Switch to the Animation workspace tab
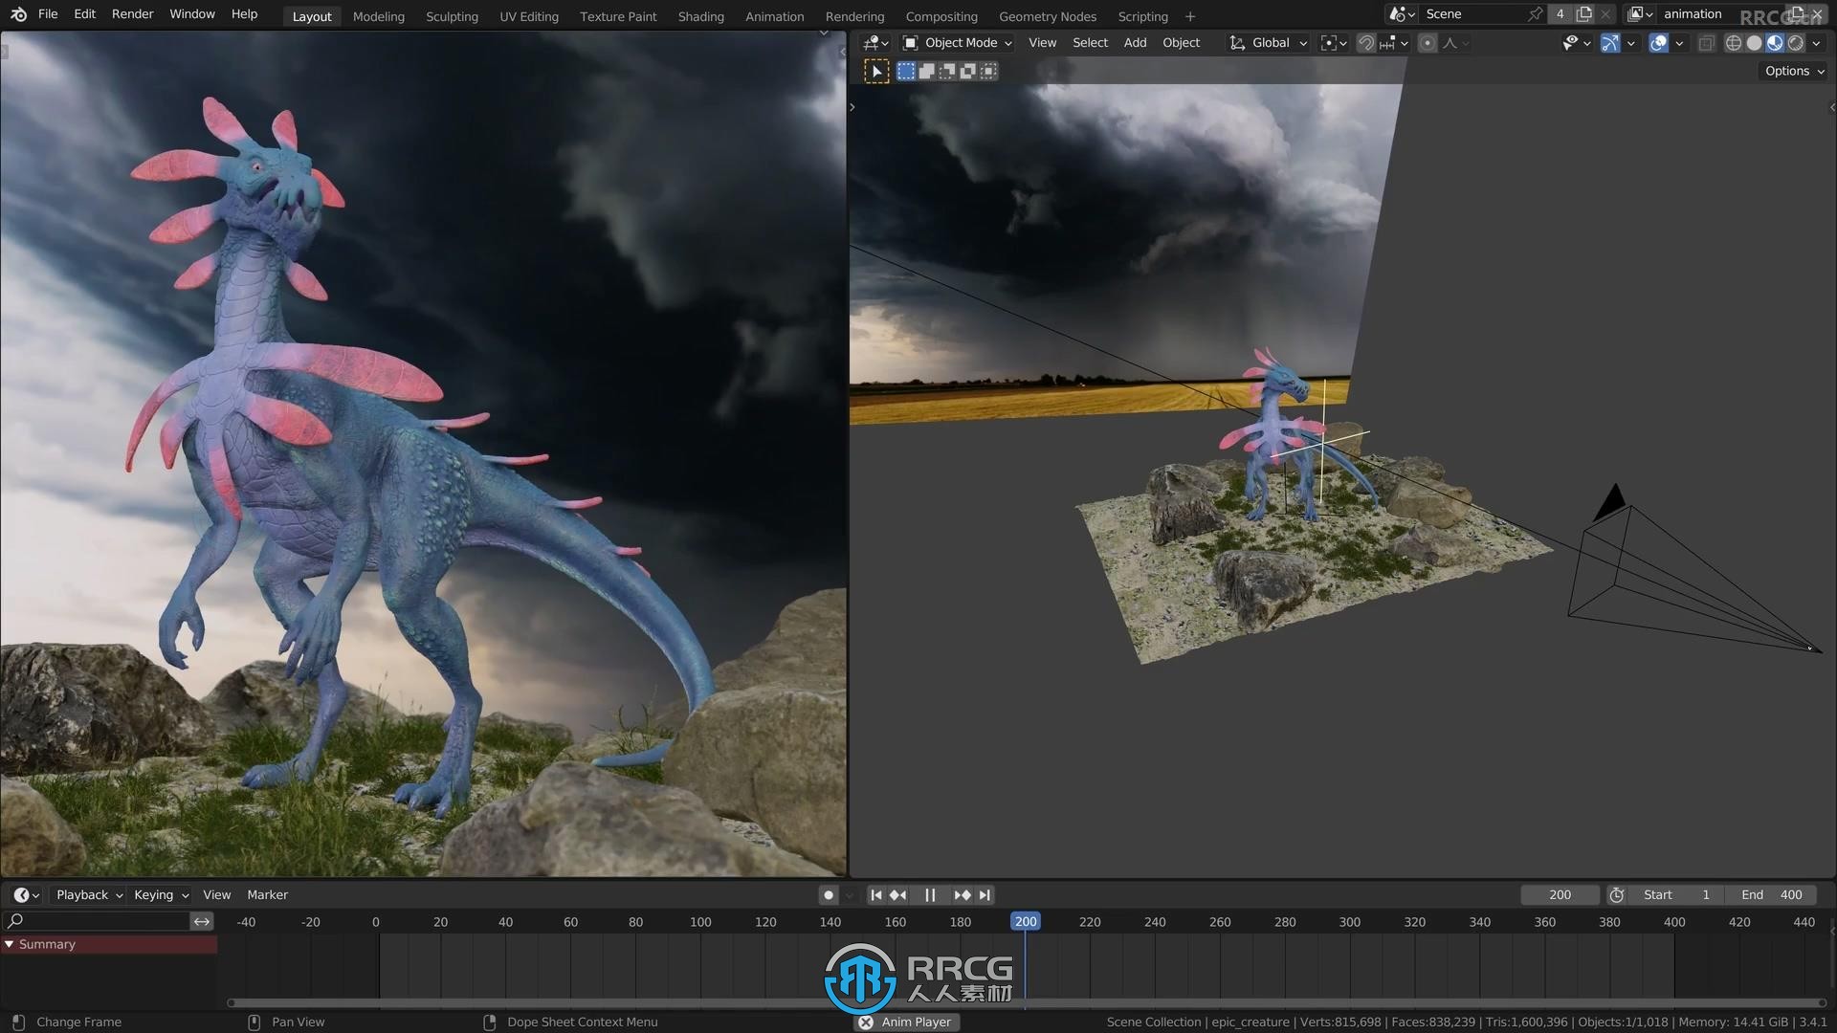The image size is (1837, 1033). (774, 16)
